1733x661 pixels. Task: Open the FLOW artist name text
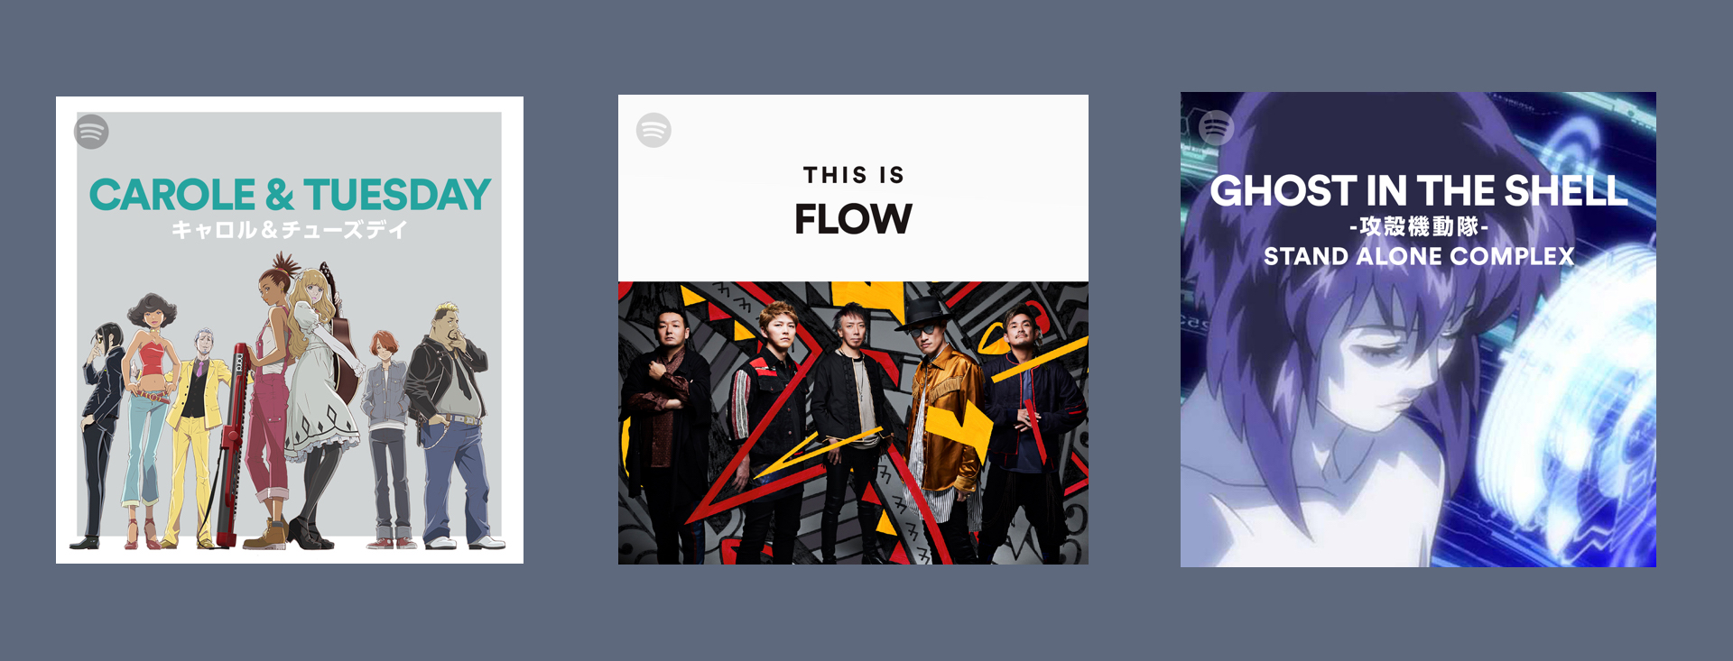click(853, 219)
